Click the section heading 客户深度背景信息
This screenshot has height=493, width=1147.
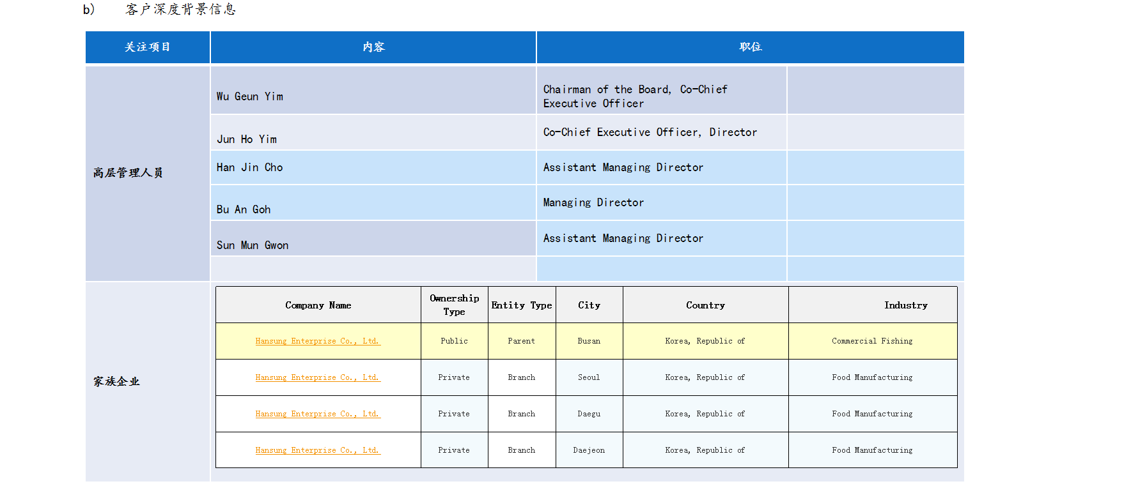(x=181, y=9)
